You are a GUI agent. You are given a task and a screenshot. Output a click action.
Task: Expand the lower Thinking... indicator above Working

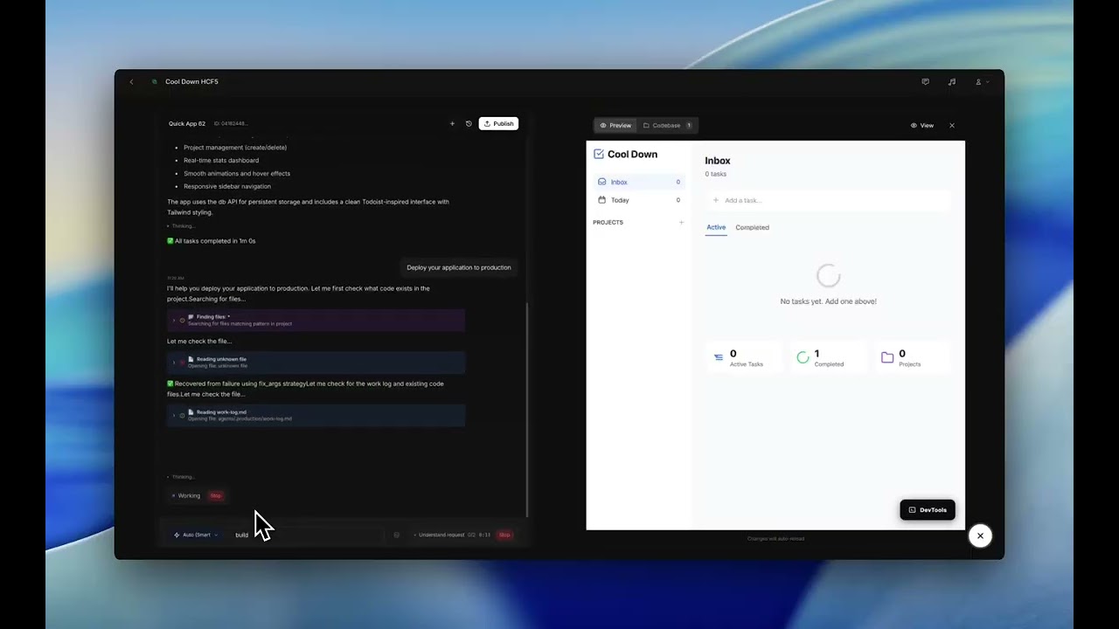181,477
